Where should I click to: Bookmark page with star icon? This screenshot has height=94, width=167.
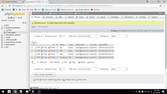tap(160, 6)
